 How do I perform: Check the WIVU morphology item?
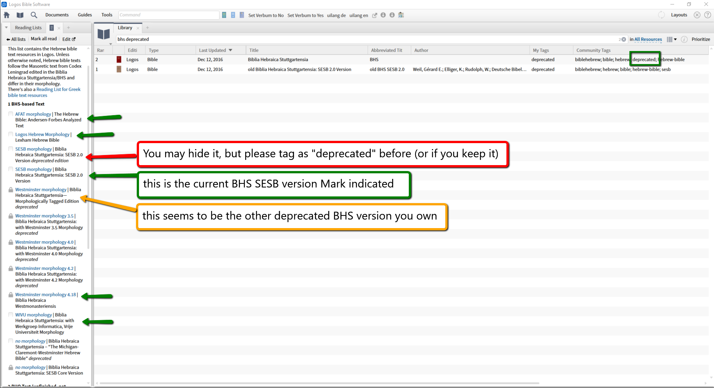click(11, 315)
